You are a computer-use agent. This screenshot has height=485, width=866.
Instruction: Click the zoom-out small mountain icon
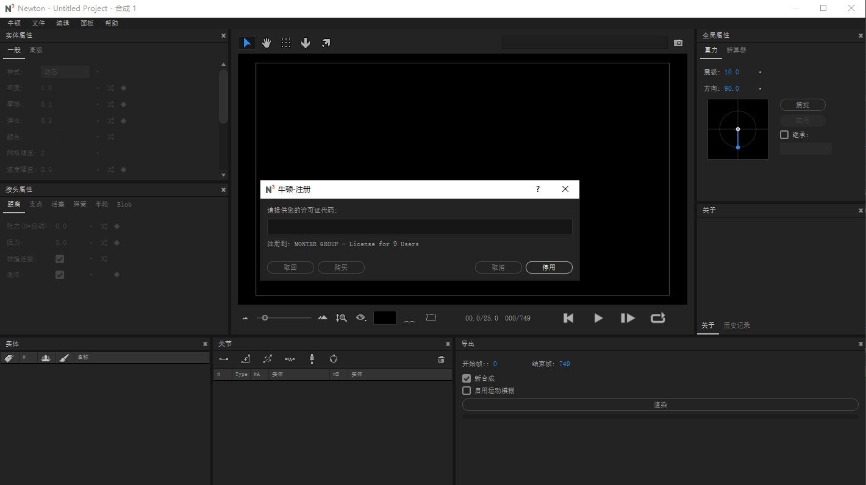click(x=245, y=318)
